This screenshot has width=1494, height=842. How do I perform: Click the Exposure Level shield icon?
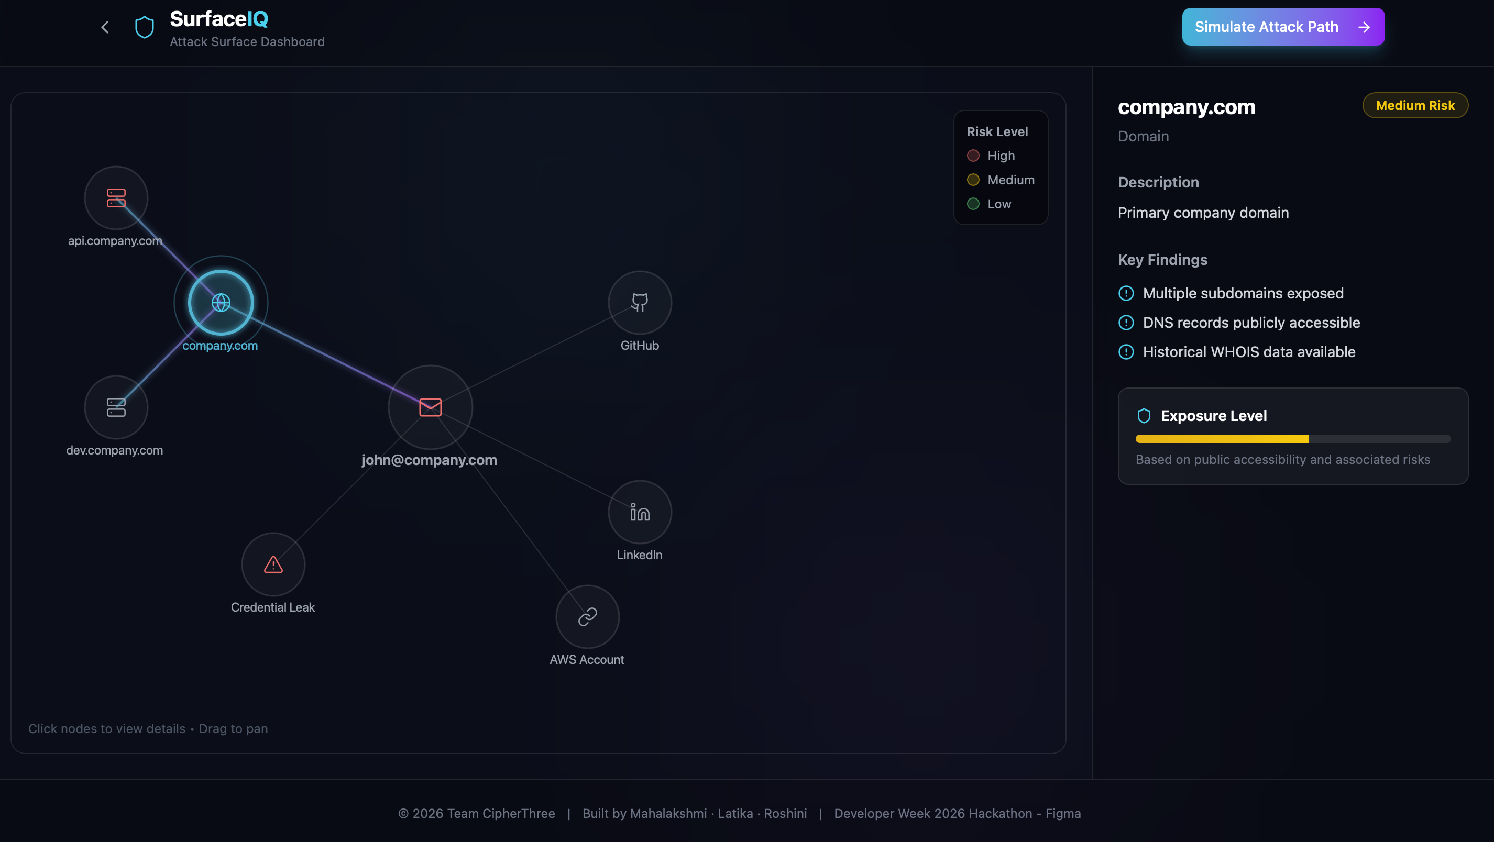click(x=1144, y=416)
